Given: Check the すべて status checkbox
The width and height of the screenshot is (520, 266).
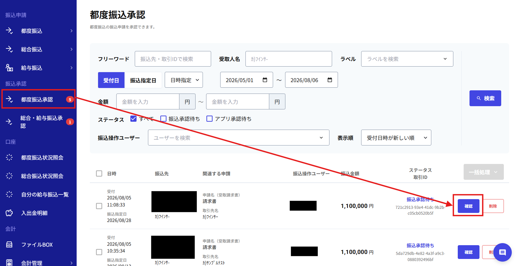Looking at the screenshot, I should pos(134,119).
